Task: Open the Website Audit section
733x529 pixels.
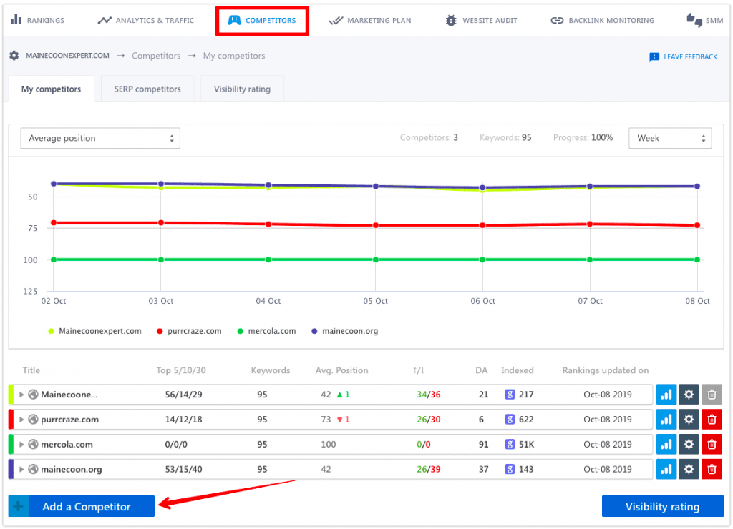Action: pos(481,21)
